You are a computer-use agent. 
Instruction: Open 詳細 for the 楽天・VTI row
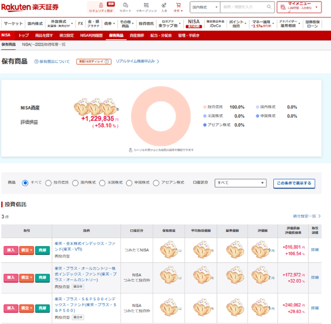315,250
